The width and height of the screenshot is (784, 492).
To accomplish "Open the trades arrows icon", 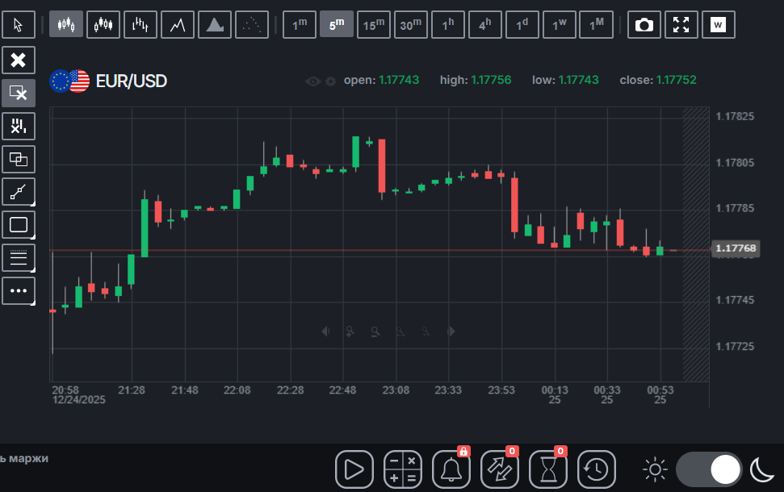I will tap(500, 469).
